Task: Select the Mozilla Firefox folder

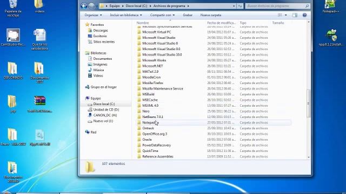Action: [152, 83]
